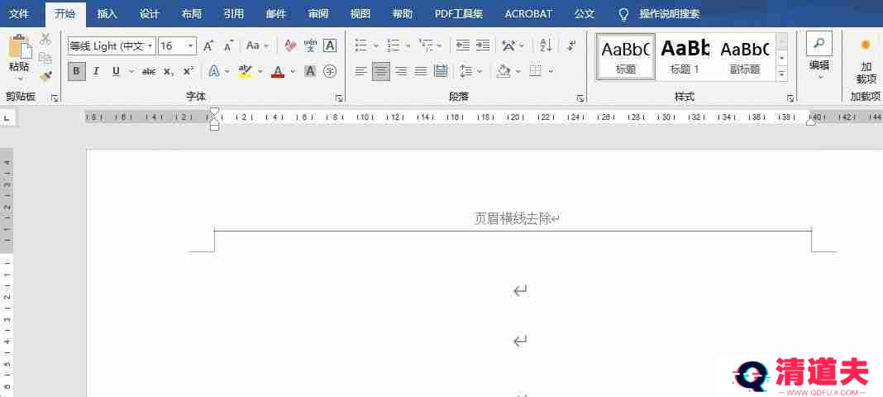Click the Character Shading icon

click(x=310, y=71)
